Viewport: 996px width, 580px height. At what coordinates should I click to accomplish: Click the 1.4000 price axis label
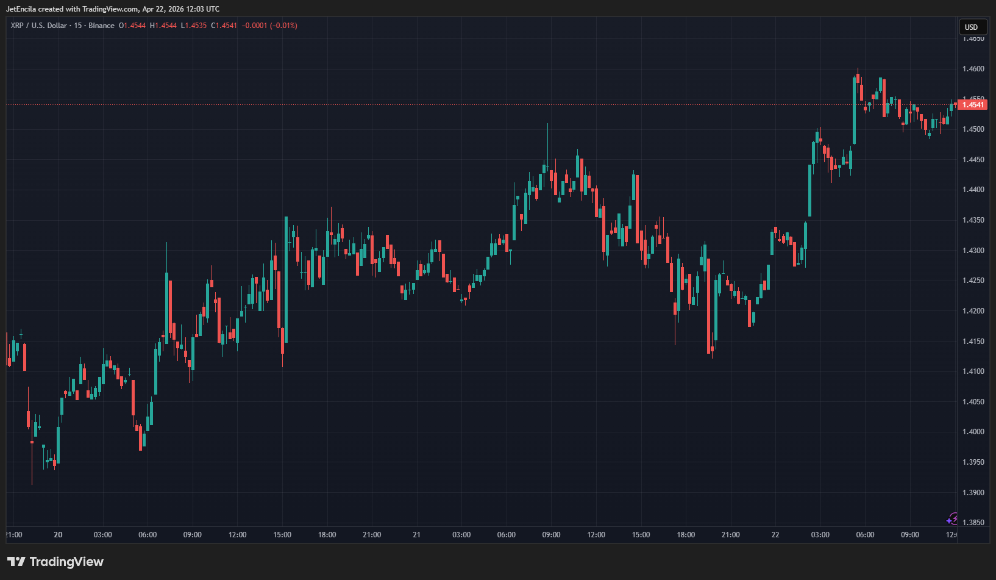point(973,432)
